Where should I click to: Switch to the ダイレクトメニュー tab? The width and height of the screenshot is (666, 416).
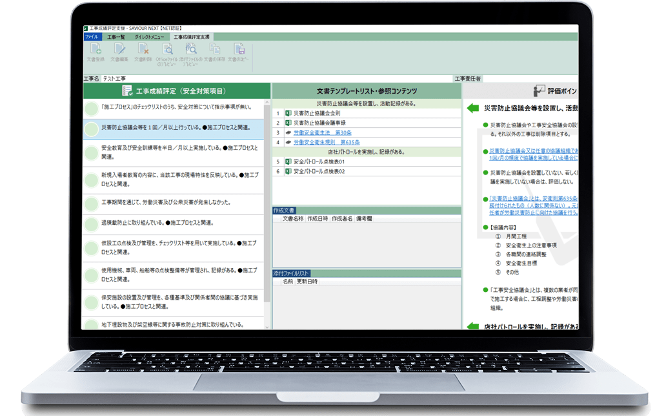click(x=148, y=37)
